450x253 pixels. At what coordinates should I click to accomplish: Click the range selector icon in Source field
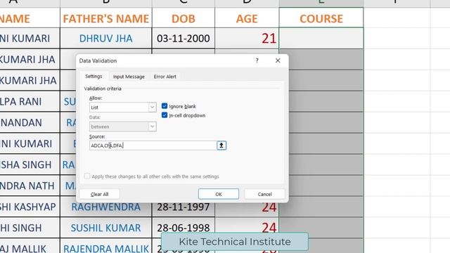[221, 145]
